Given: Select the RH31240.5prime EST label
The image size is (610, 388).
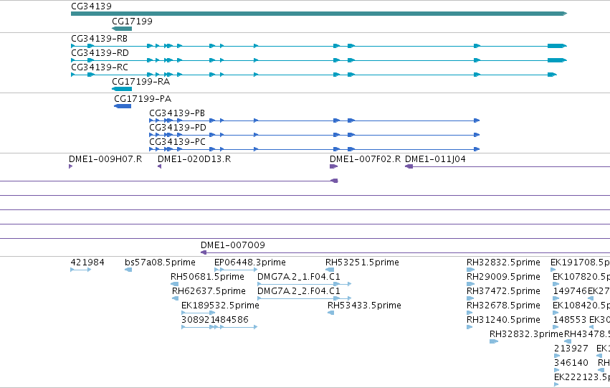Looking at the screenshot, I should [x=503, y=320].
